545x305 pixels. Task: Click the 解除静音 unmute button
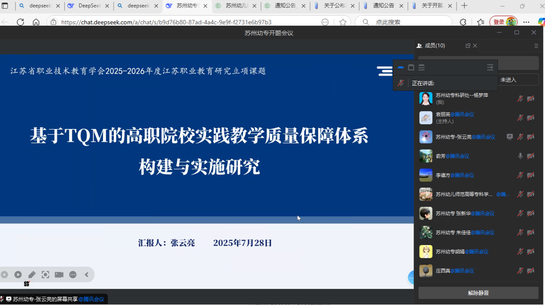478,293
